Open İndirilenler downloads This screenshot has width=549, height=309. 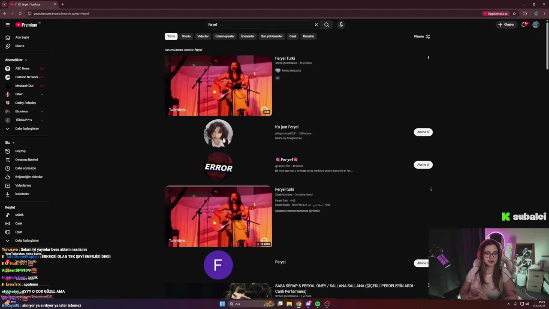tap(22, 194)
